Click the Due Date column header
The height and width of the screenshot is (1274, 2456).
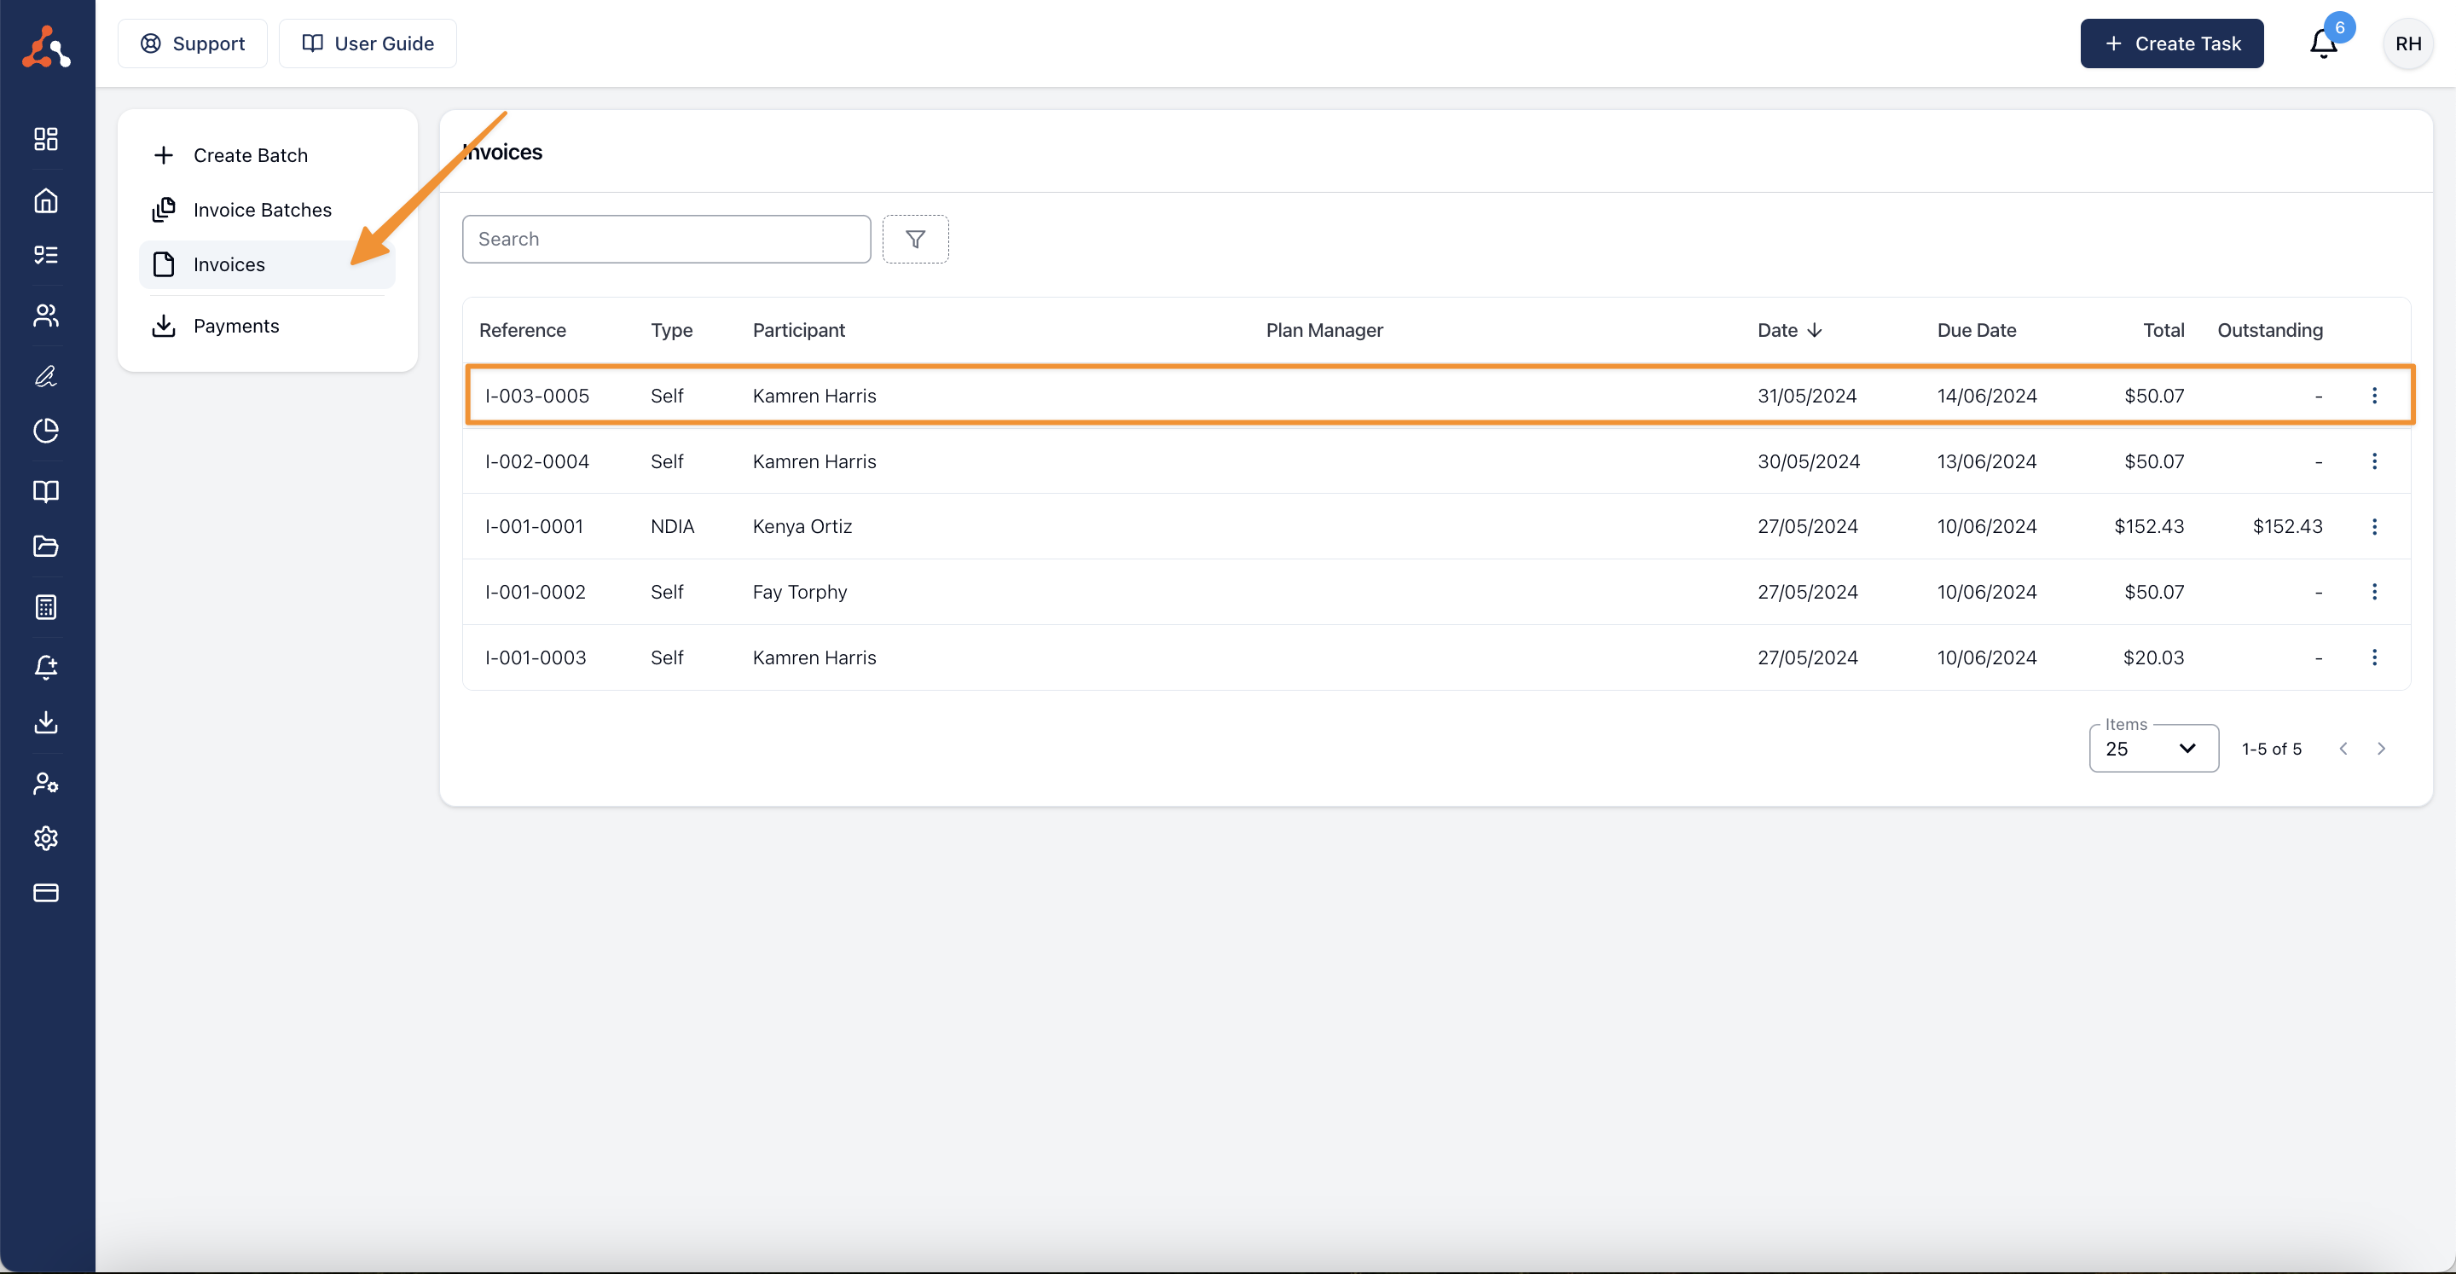(1976, 330)
